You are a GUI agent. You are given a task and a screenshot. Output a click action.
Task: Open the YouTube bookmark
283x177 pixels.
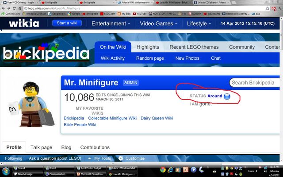pyautogui.click(x=140, y=14)
